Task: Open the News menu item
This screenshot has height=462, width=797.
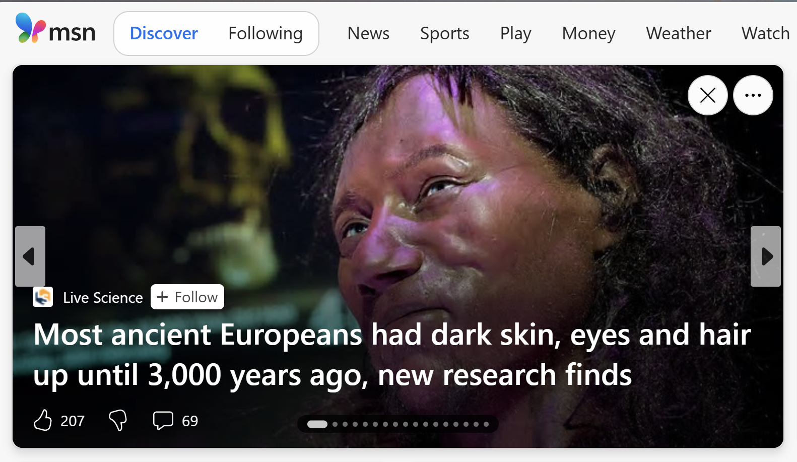Action: pos(368,33)
